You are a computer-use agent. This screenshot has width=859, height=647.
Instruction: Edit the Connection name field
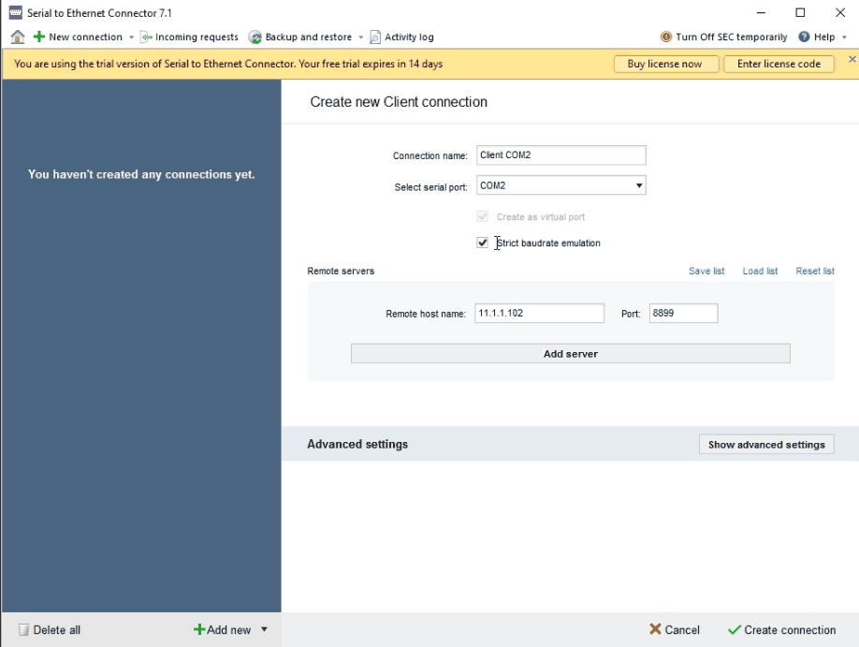pos(561,155)
